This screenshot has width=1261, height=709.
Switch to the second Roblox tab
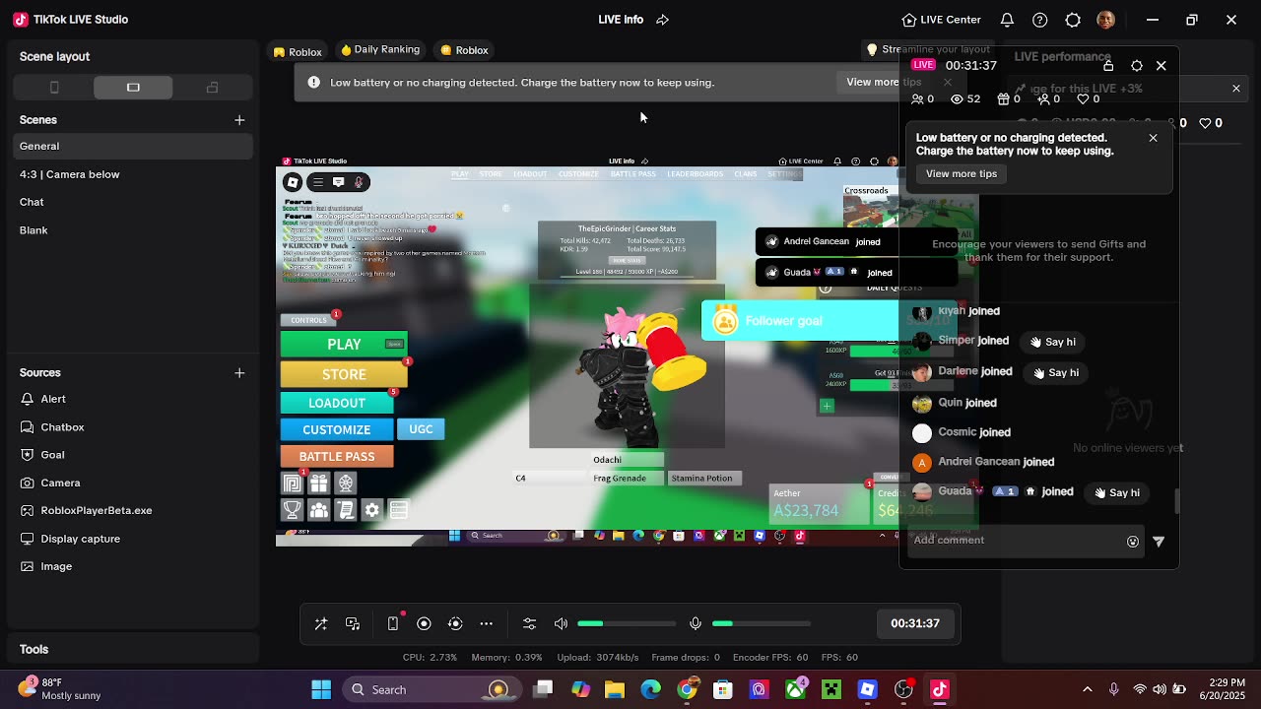coord(464,50)
